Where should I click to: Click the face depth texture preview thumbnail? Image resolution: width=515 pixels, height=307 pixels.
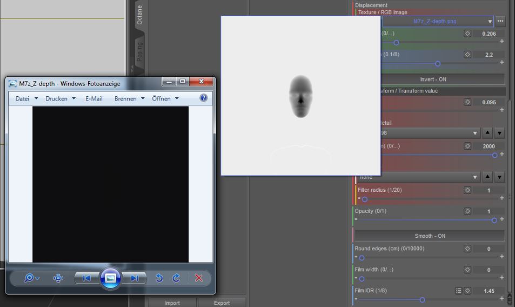pos(301,96)
